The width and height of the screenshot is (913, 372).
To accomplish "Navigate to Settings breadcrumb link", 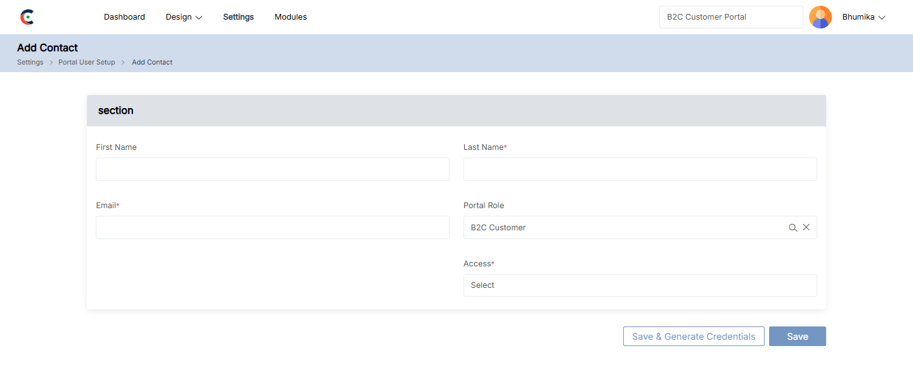I will click(30, 62).
